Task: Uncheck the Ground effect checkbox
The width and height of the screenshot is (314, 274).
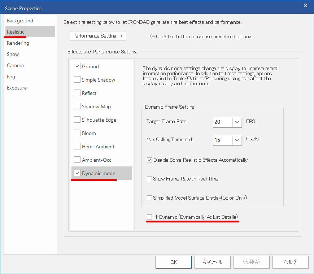Action: pyautogui.click(x=77, y=66)
